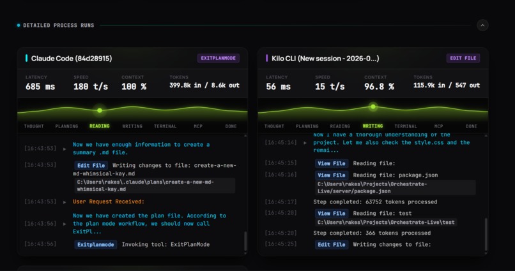Image resolution: width=515 pixels, height=271 pixels.
Task: Click the Kilo CLI (New session) card title
Action: tap(325, 58)
